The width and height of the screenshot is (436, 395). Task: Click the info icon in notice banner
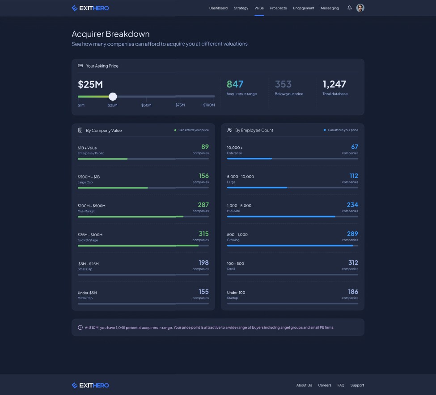80,327
